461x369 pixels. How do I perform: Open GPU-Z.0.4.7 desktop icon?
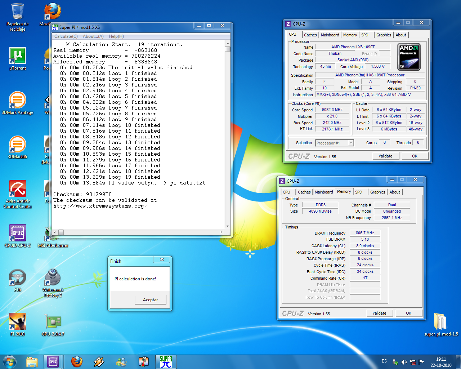[53, 325]
